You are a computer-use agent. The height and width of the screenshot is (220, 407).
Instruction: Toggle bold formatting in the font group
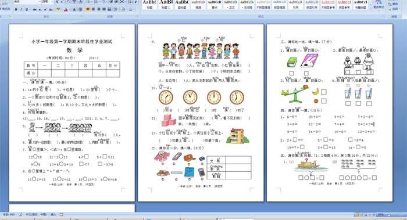pyautogui.click(x=16, y=9)
